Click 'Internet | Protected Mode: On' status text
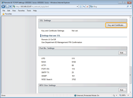Screen dimensions: 133x98 click(88, 96)
